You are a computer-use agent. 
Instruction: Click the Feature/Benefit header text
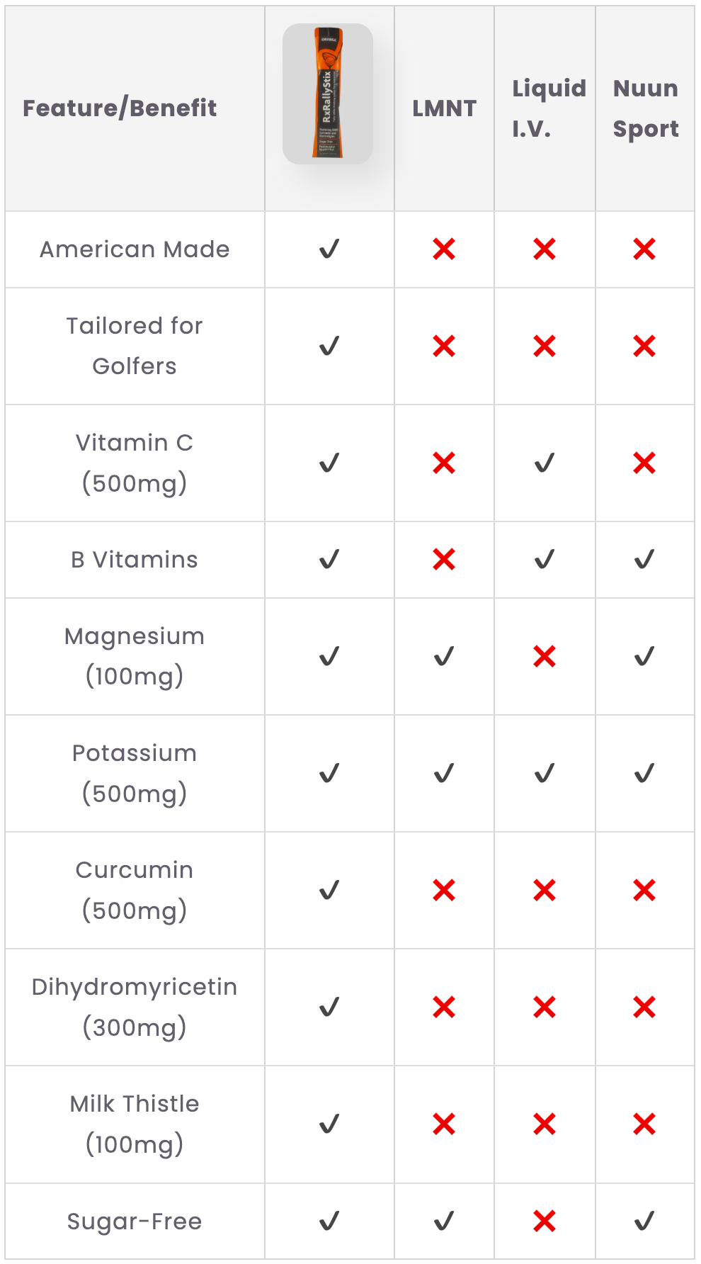pos(120,108)
